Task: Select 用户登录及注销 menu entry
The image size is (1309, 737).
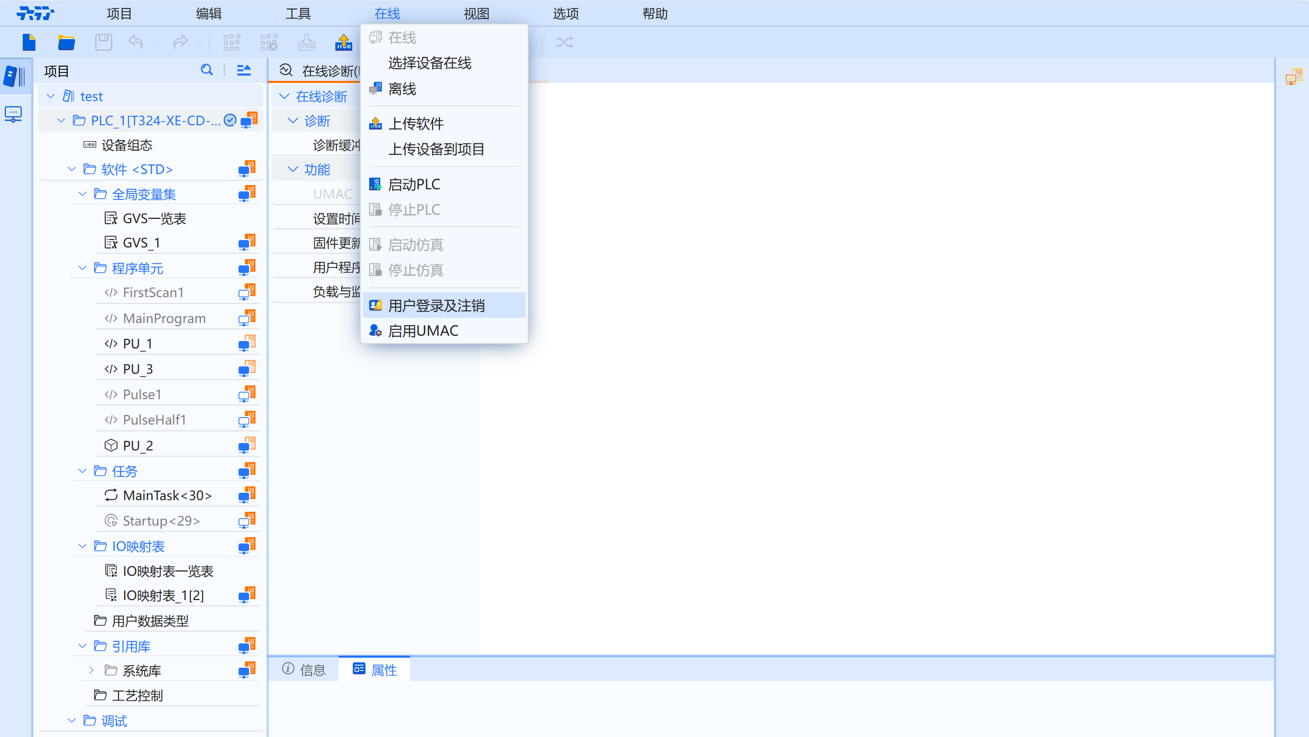Action: click(436, 306)
